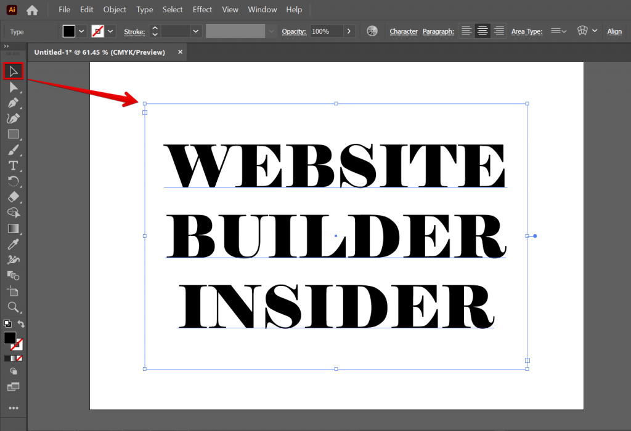Toggle right paragraph alignment
Screen dimensions: 631x431
click(499, 30)
